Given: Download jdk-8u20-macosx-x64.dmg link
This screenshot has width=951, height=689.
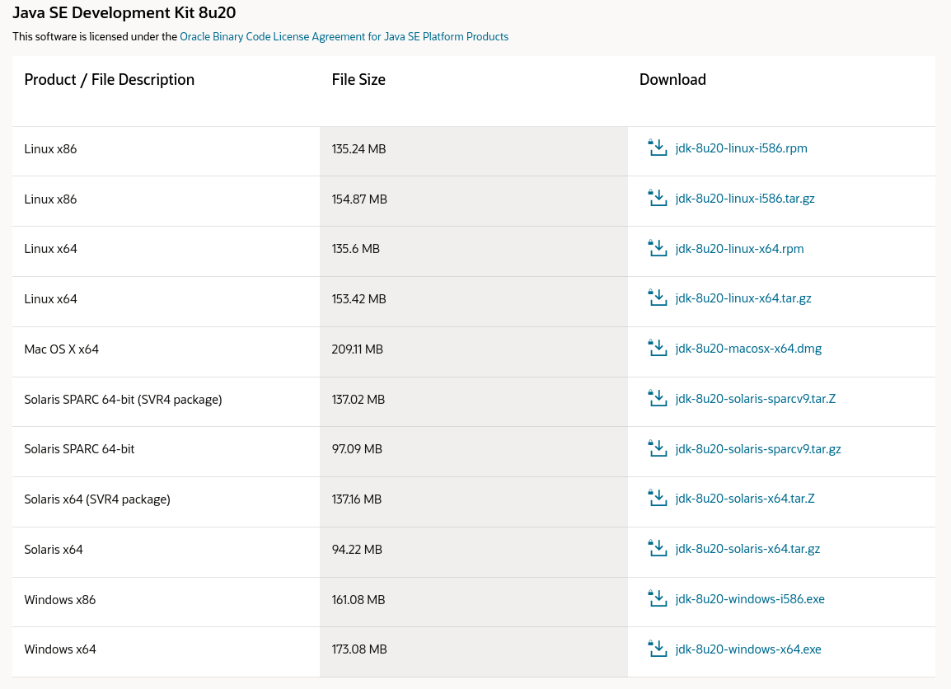Looking at the screenshot, I should tap(748, 349).
